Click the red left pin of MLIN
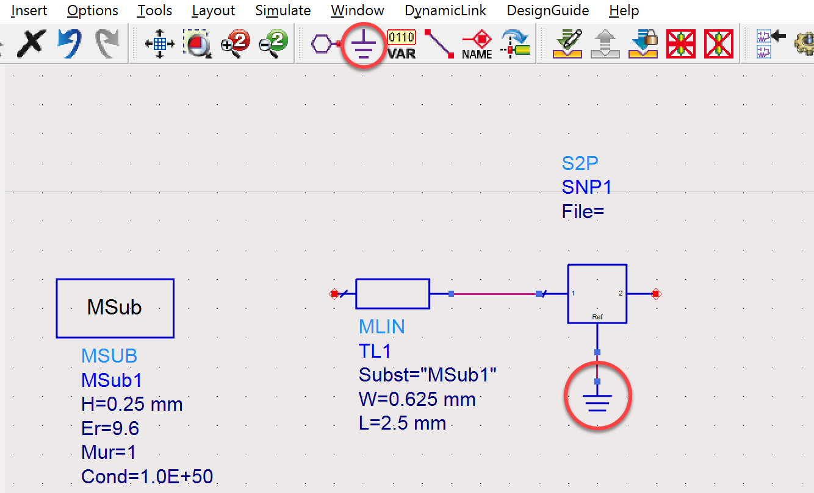Viewport: 814px width, 493px height. point(334,294)
